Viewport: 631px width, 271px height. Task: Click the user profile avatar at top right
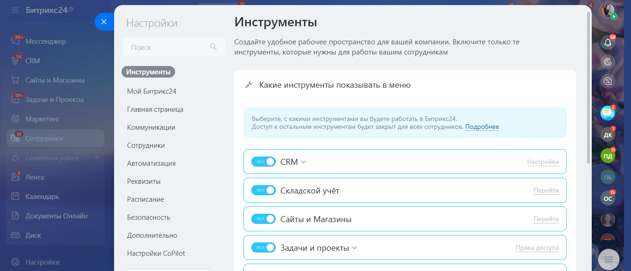[608, 10]
